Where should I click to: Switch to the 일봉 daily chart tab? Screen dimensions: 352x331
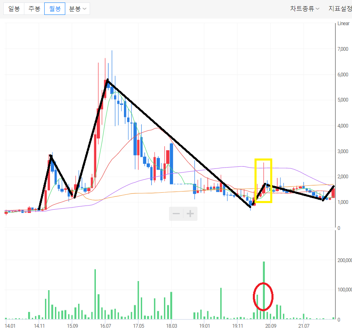pyautogui.click(x=14, y=9)
